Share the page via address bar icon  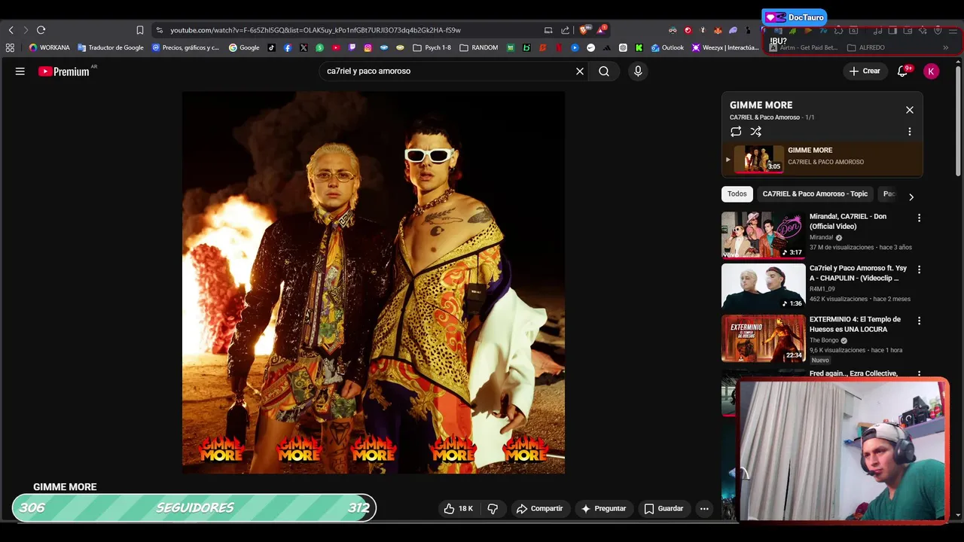[566, 30]
